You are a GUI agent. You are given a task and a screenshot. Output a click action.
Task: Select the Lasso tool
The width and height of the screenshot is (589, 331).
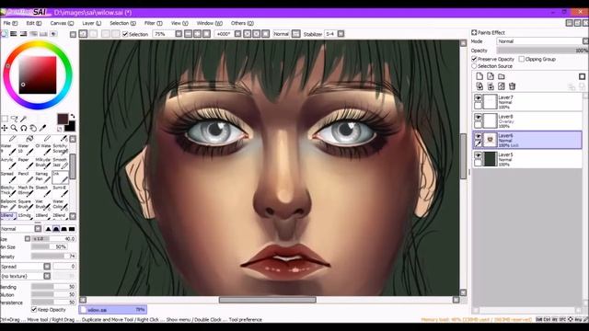tap(14, 119)
